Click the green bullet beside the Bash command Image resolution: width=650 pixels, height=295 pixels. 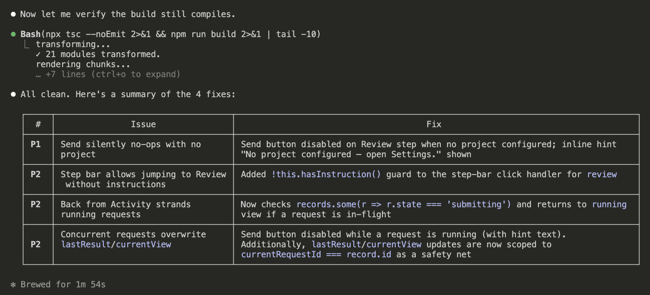pyautogui.click(x=13, y=34)
